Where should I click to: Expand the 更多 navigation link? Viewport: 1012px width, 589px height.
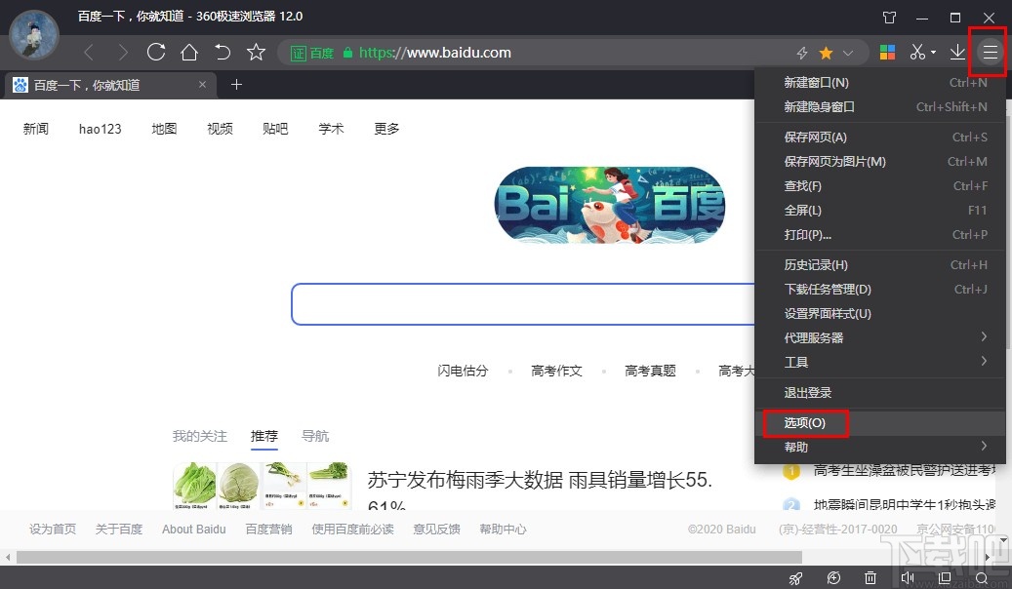pyautogui.click(x=386, y=129)
